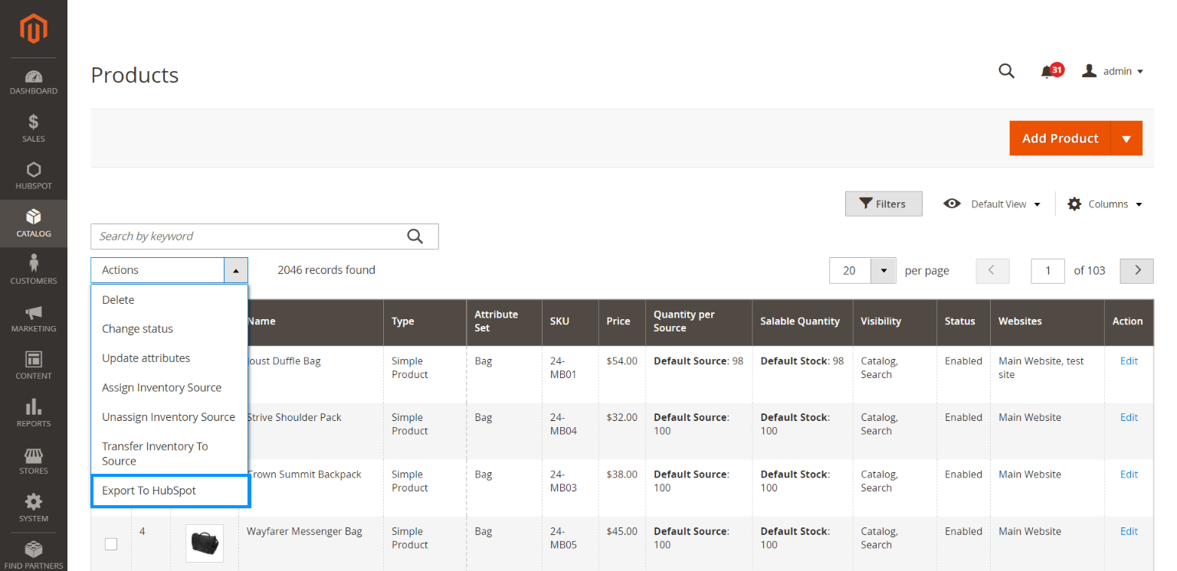Click the Catalog sidebar icon
Image resolution: width=1177 pixels, height=571 pixels.
click(34, 222)
